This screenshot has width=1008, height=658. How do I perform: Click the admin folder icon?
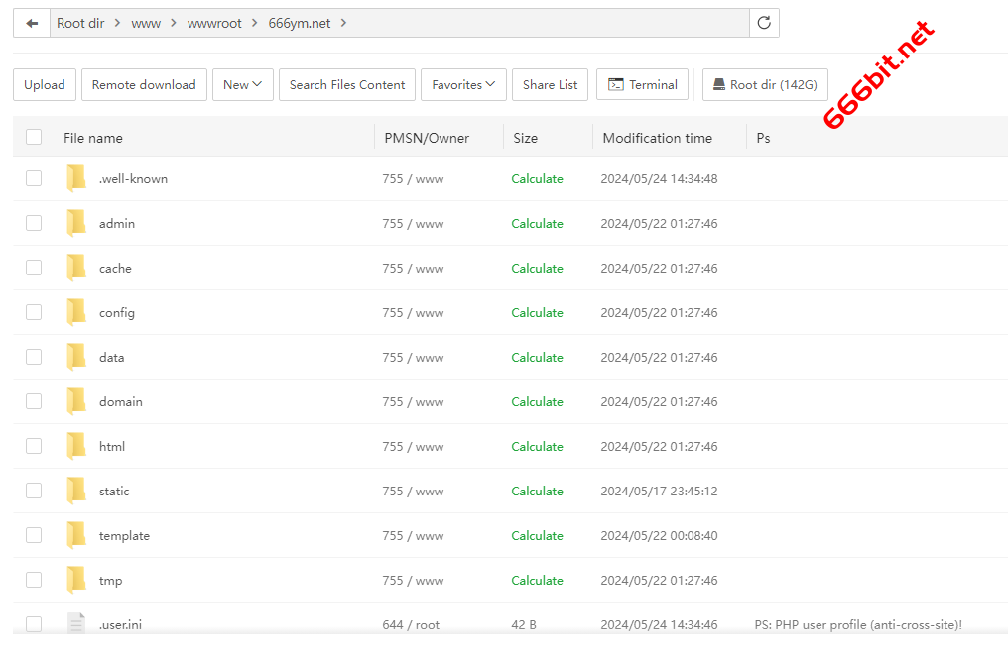76,224
